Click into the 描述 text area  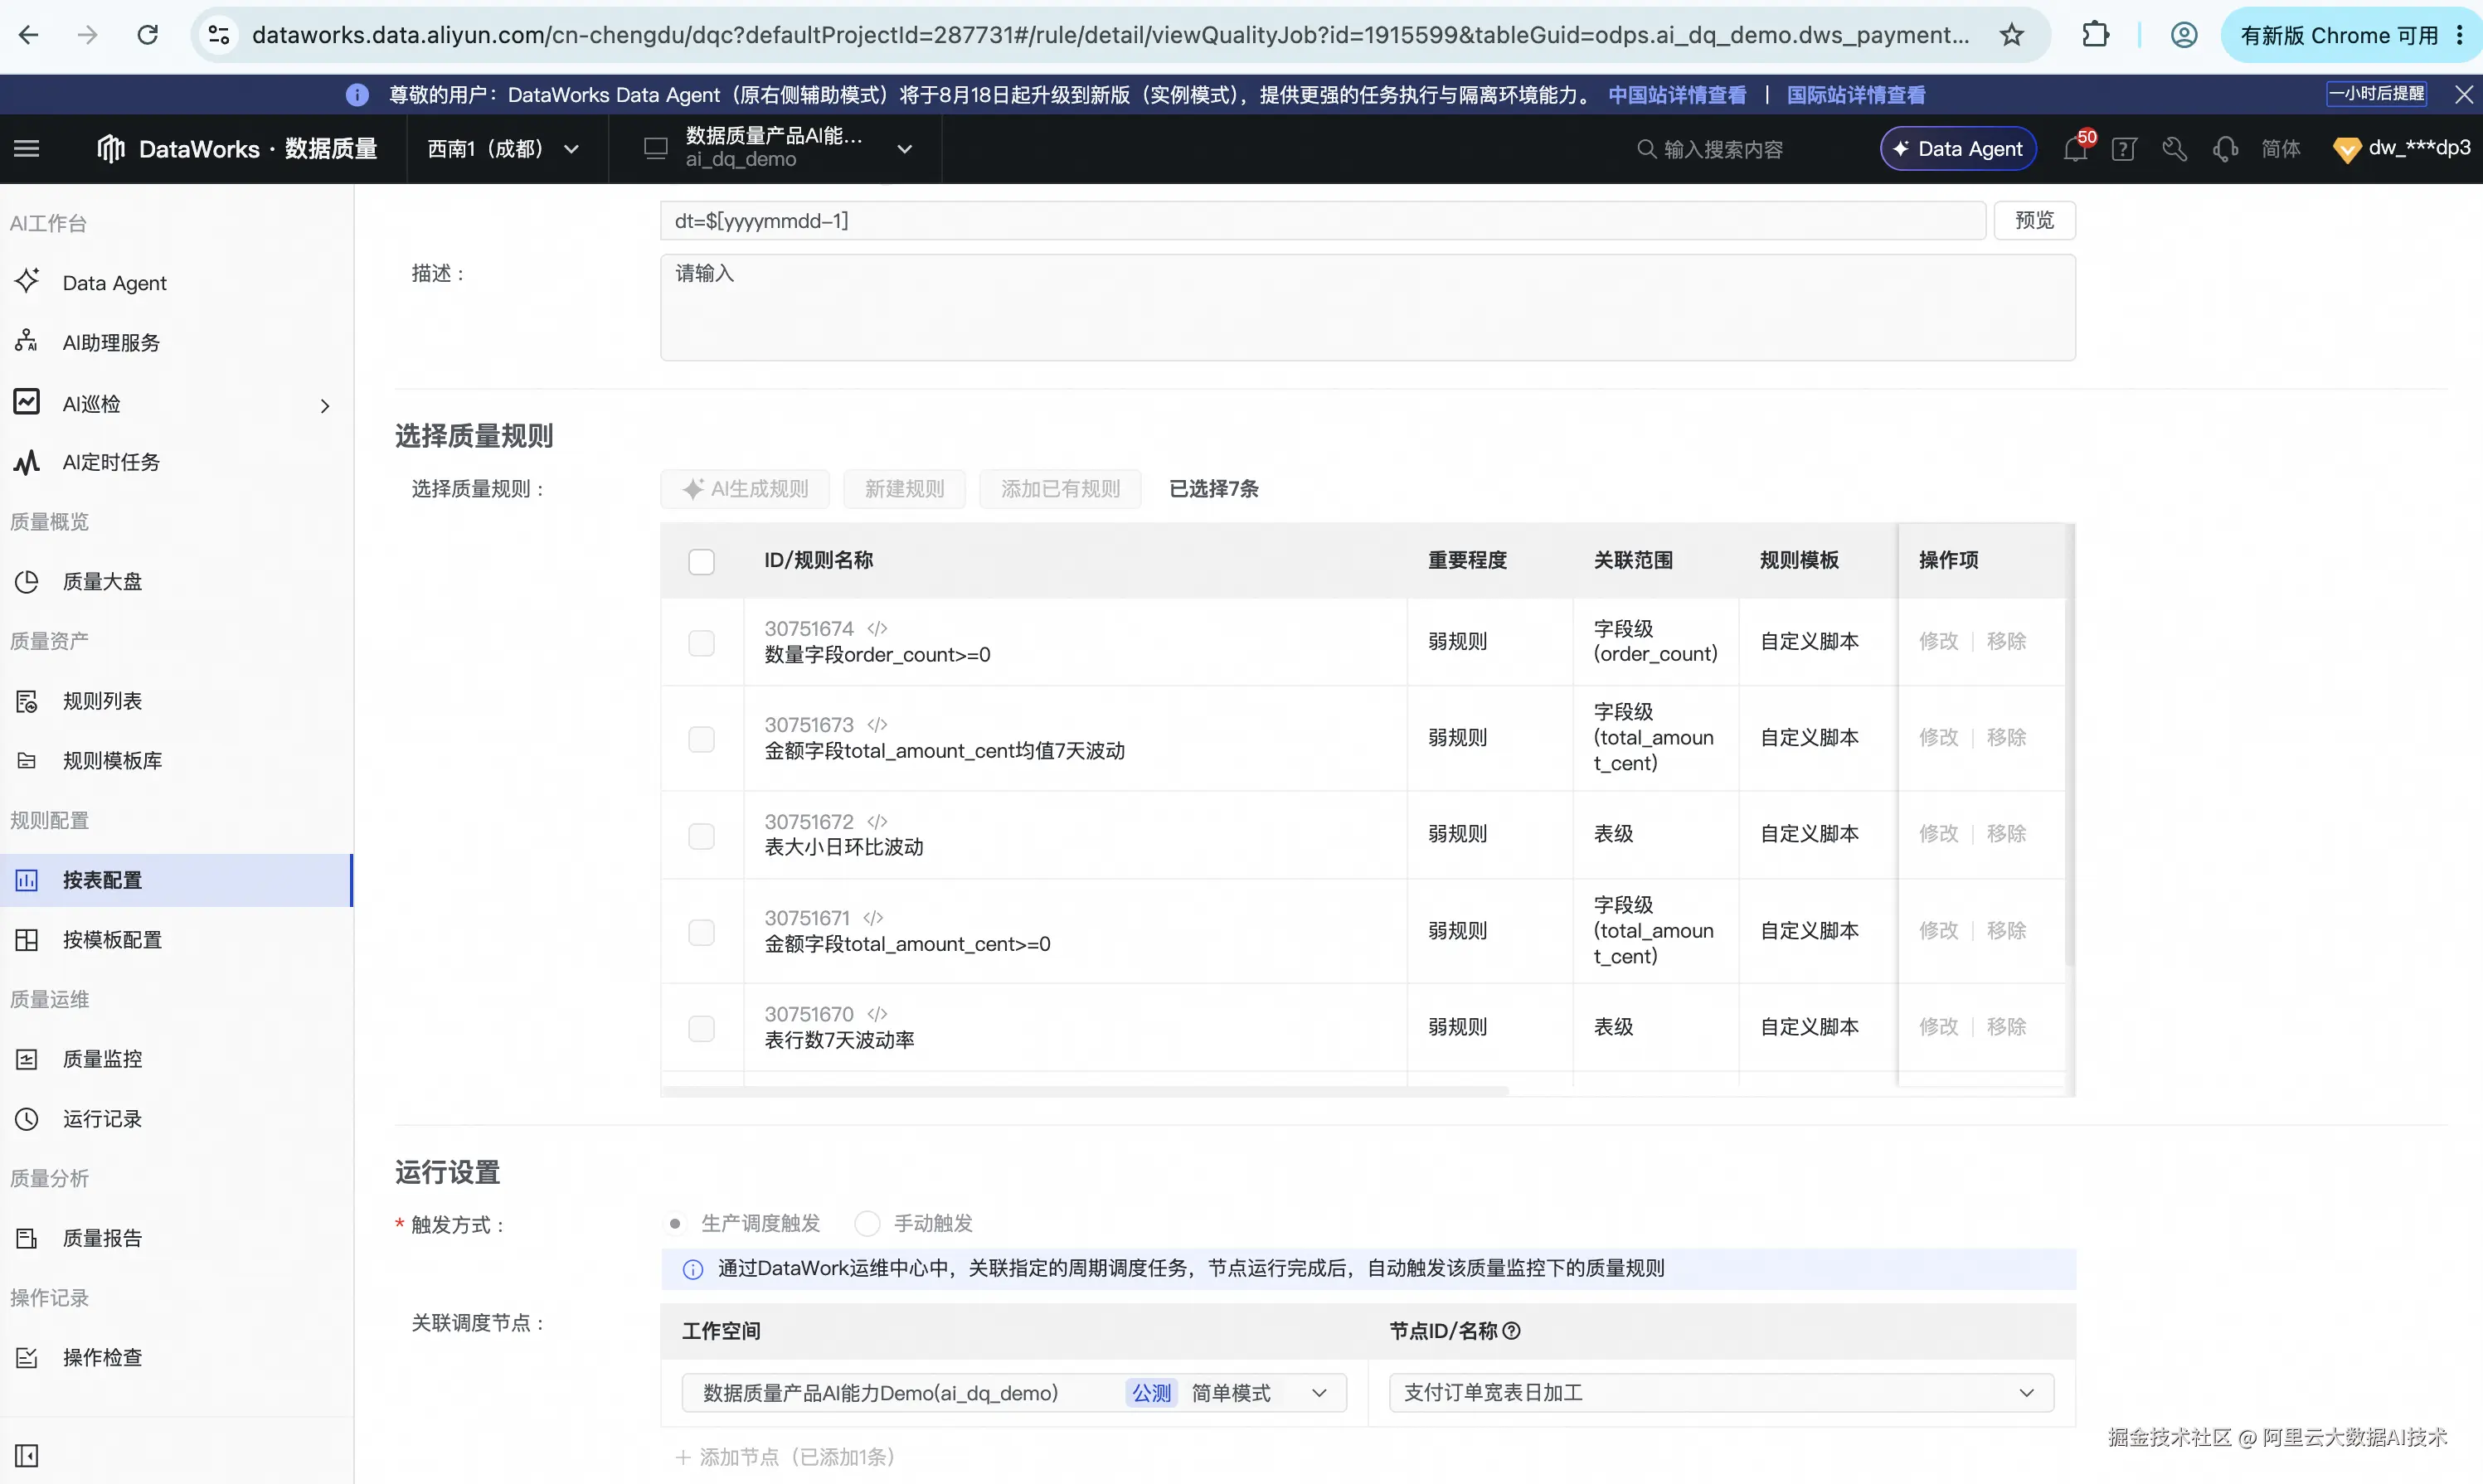[x=1367, y=307]
